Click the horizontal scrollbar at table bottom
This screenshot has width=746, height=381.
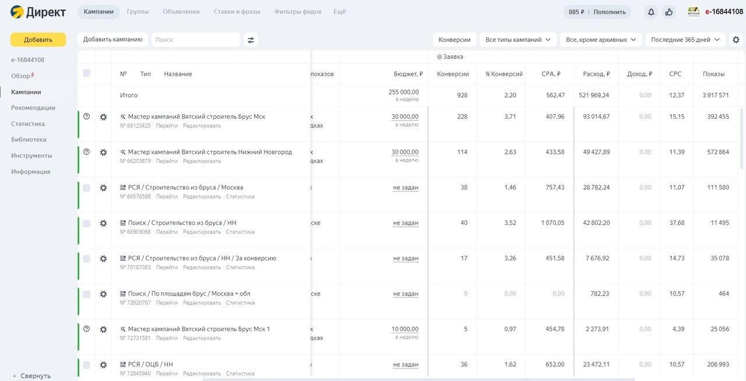pyautogui.click(x=417, y=379)
